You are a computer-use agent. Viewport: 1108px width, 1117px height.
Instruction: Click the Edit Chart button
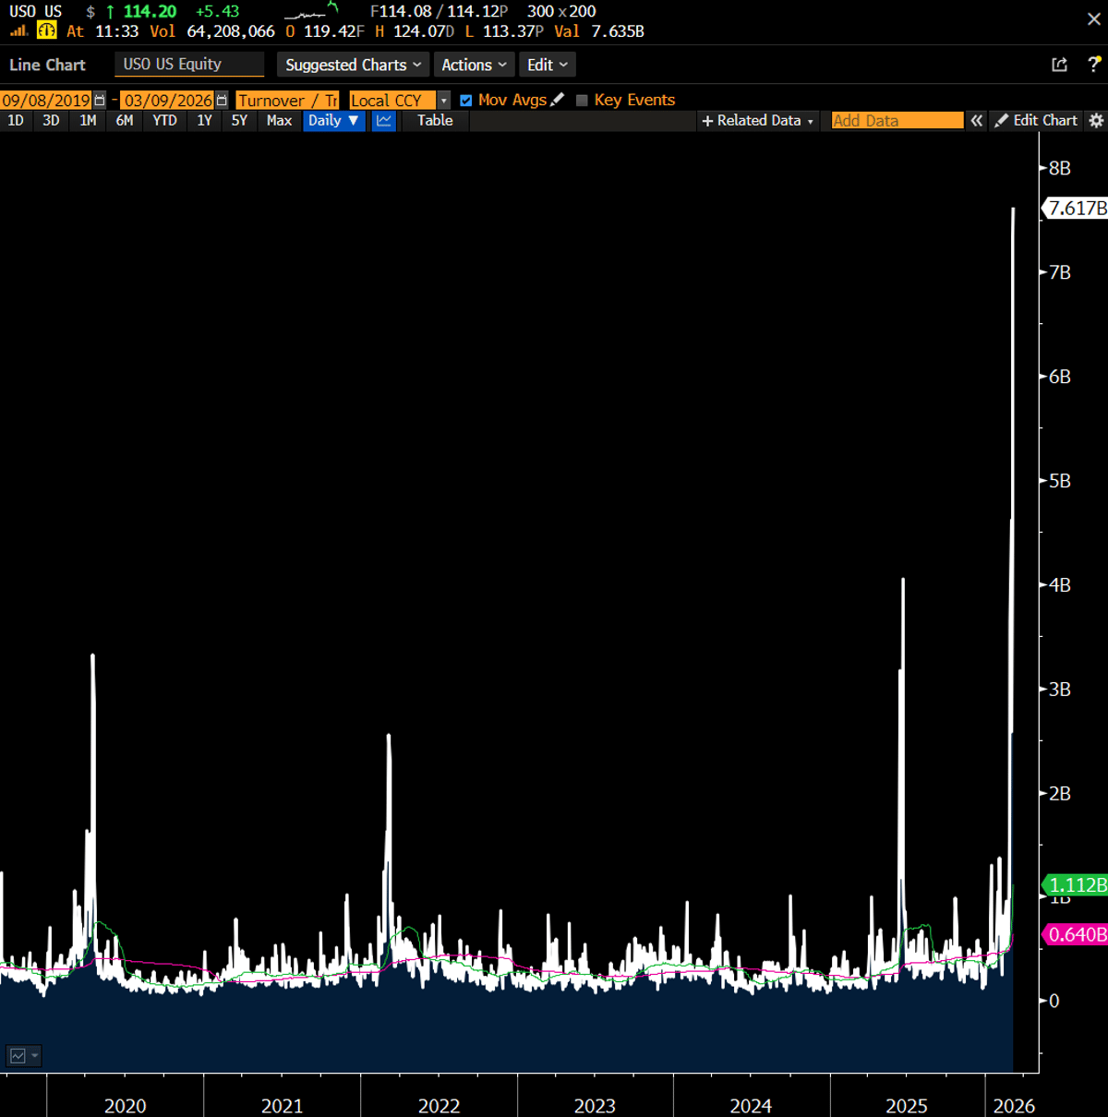click(1036, 121)
